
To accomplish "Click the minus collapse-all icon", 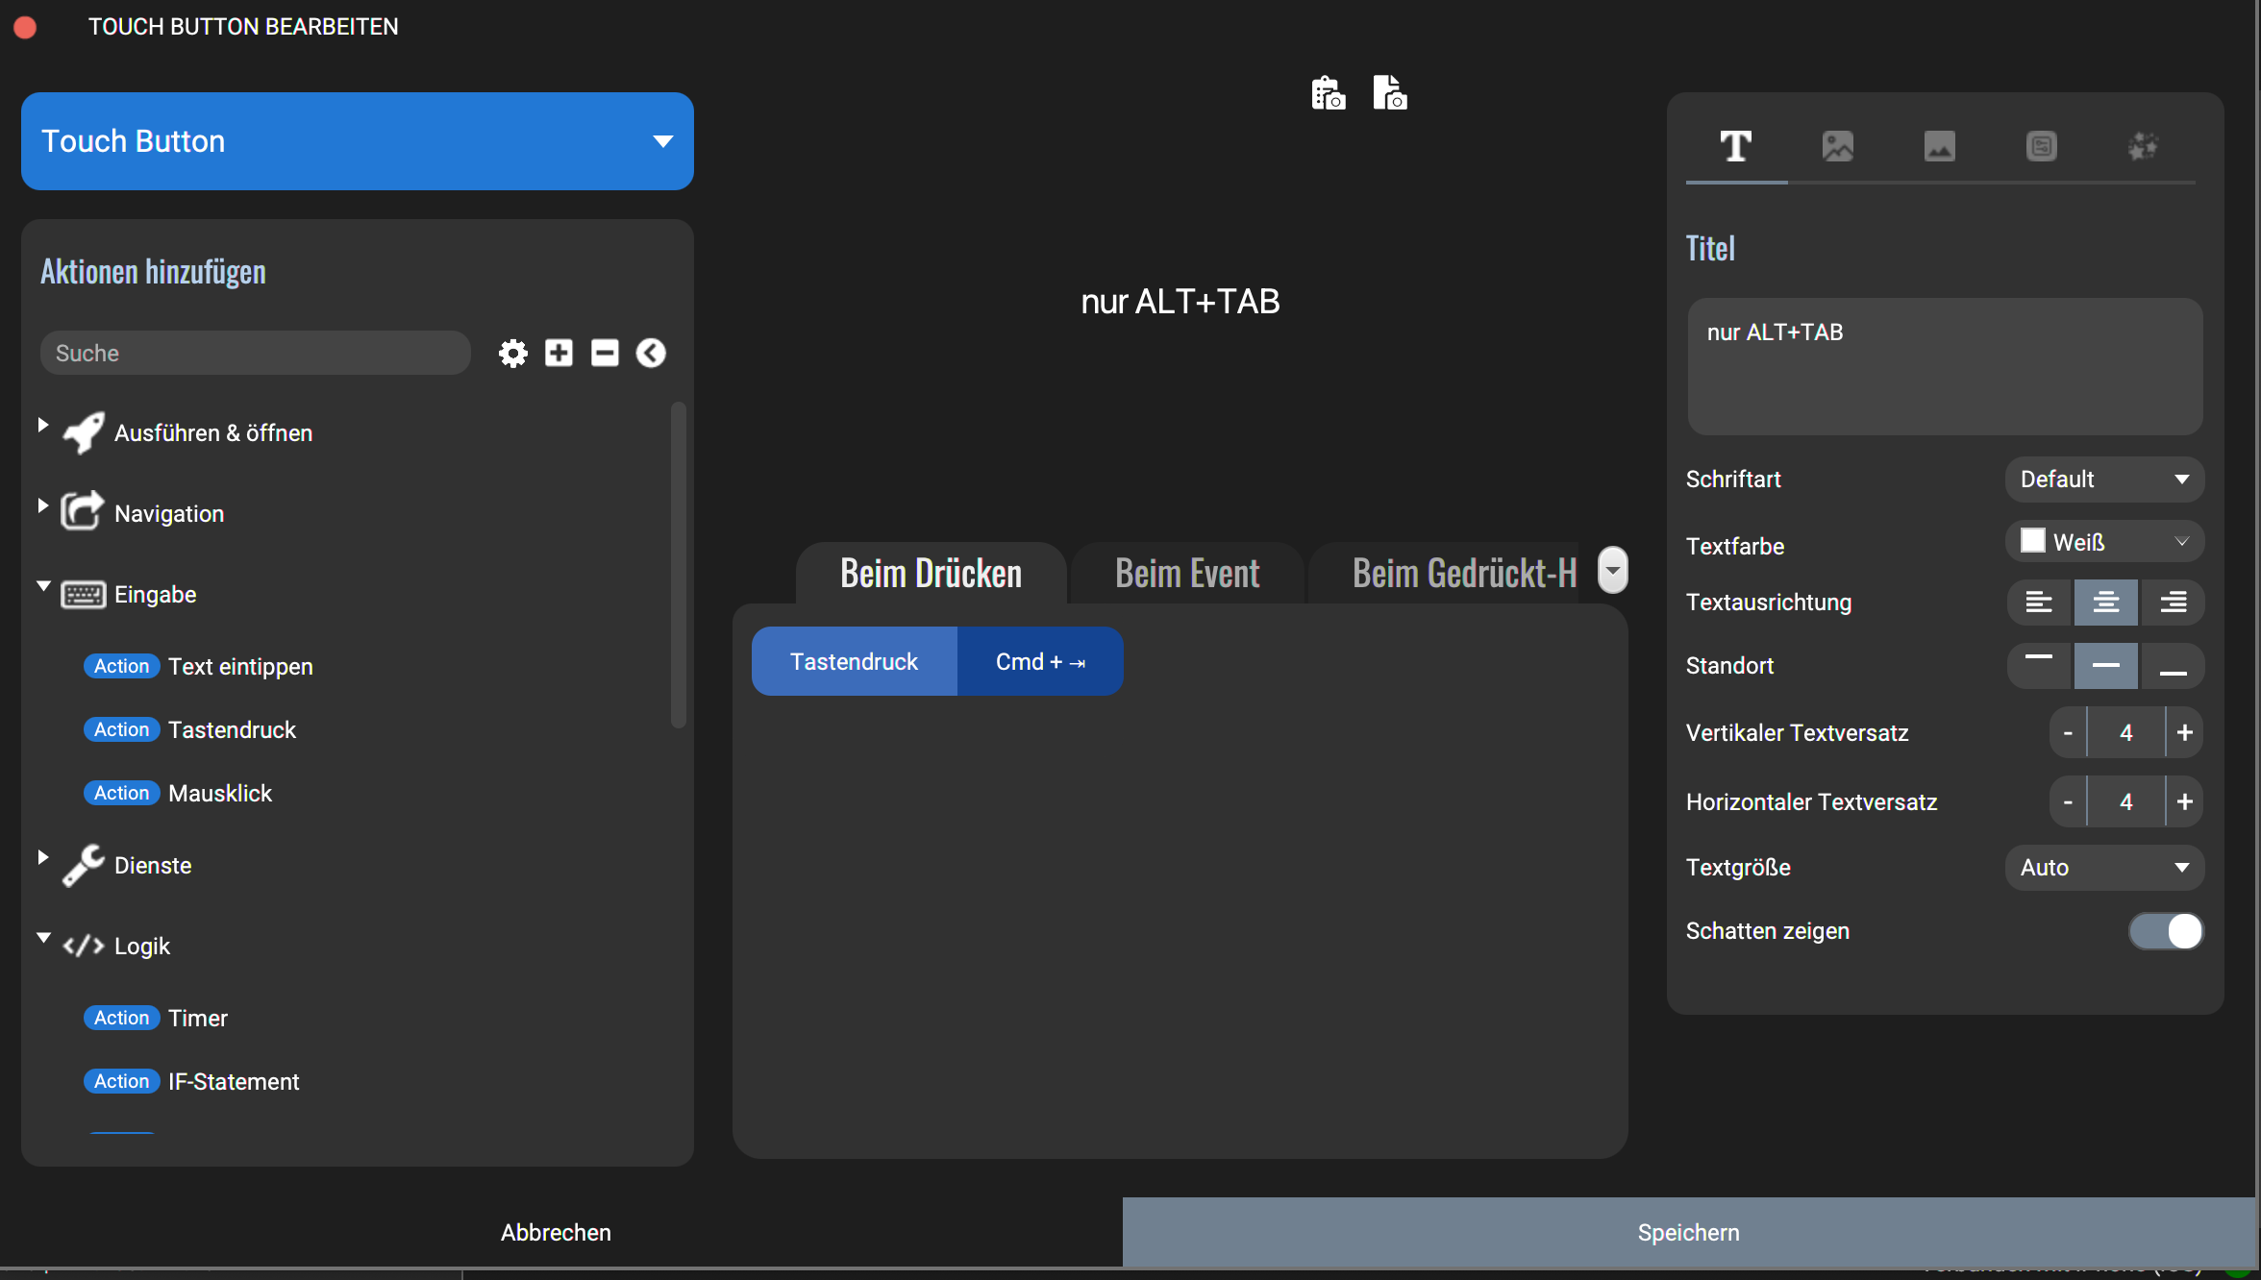I will [605, 353].
